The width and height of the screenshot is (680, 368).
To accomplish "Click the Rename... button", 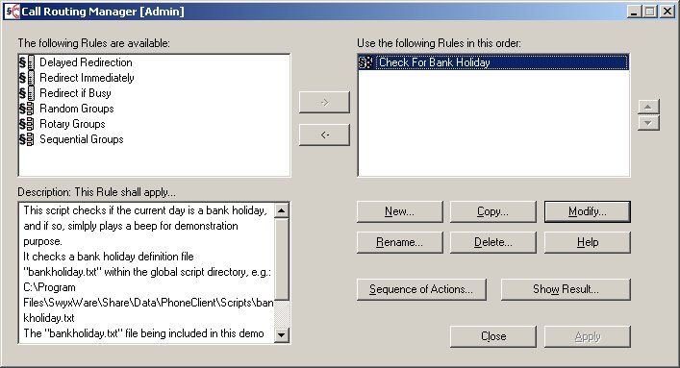I will click(400, 242).
